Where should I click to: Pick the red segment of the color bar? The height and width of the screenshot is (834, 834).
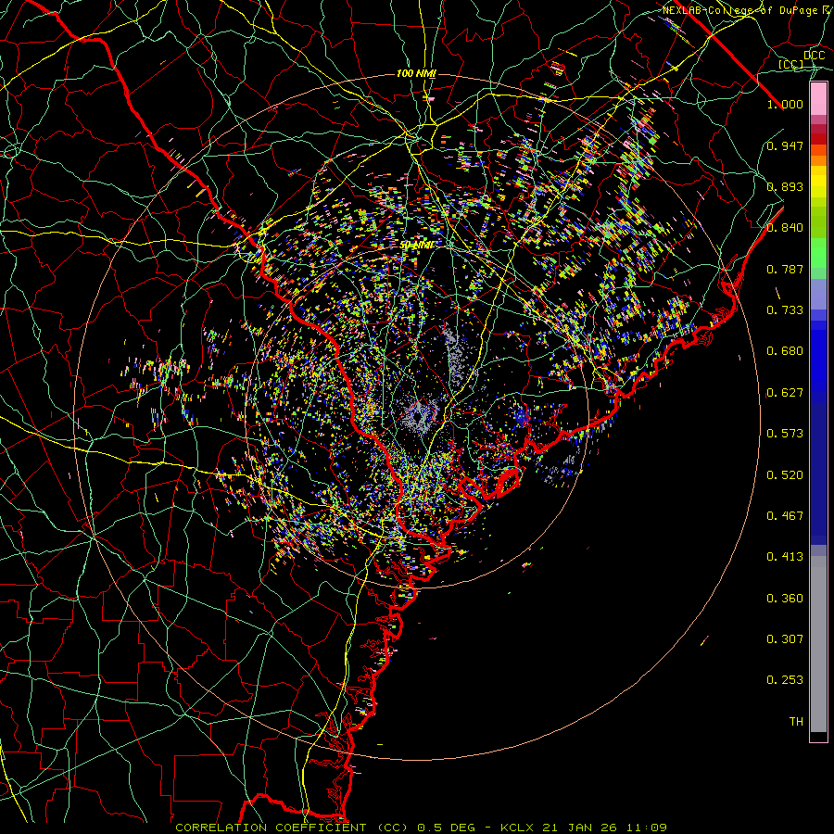tap(818, 139)
